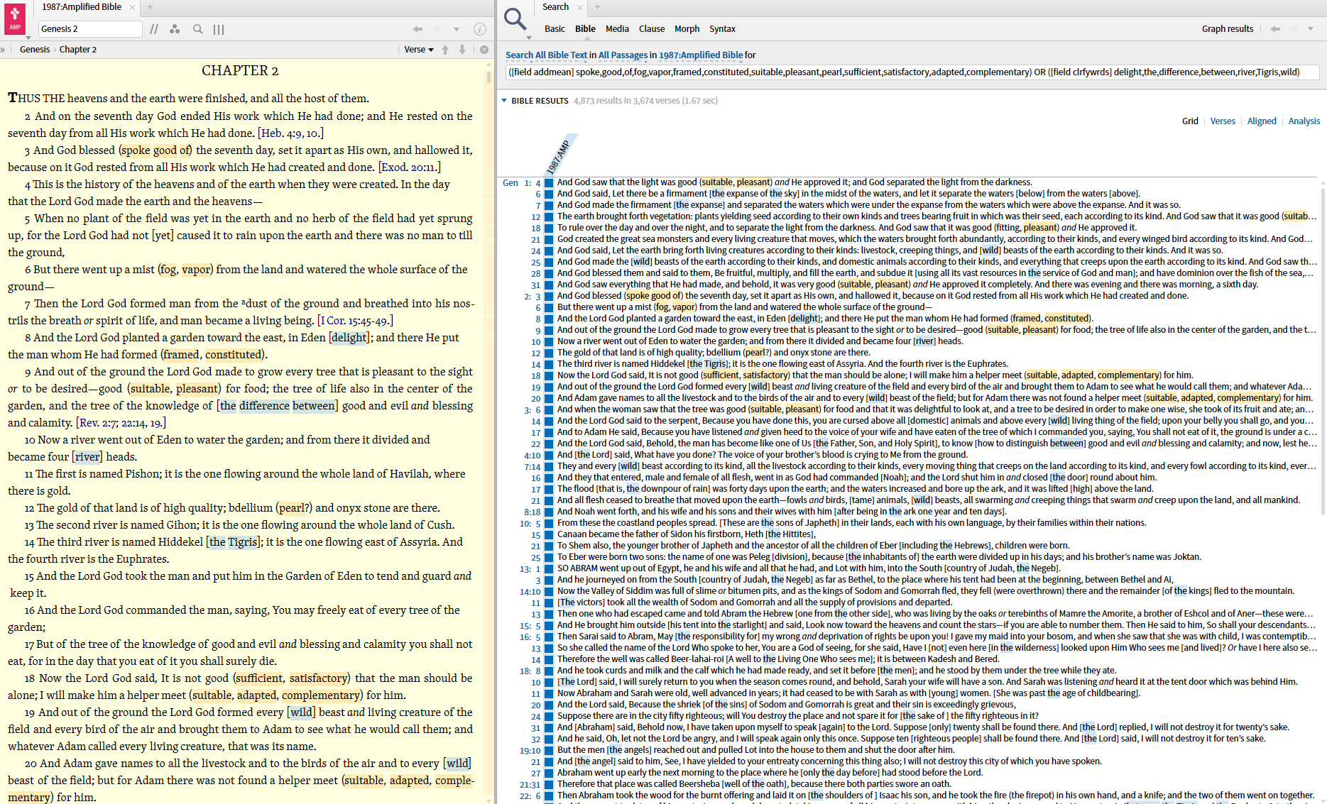Open visual filters three-dot icon

pos(175,29)
